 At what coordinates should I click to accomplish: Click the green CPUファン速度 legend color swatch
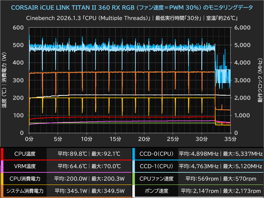[134, 179]
